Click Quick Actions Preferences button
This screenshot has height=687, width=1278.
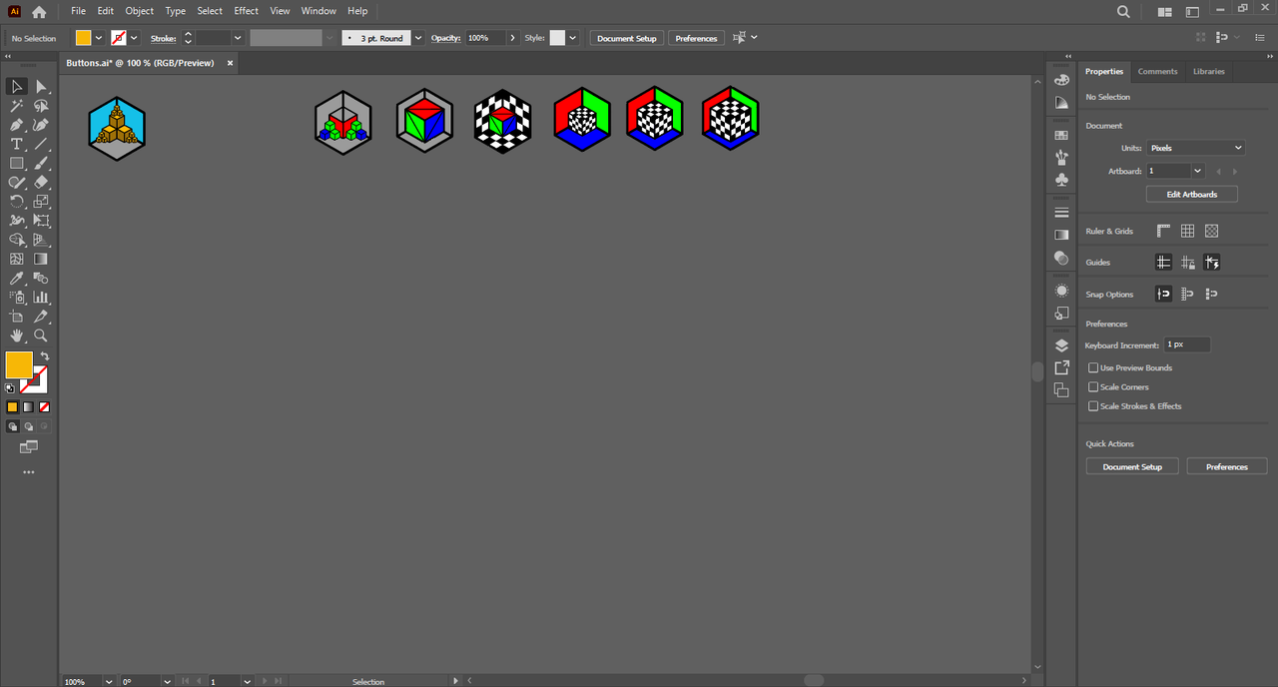1227,466
